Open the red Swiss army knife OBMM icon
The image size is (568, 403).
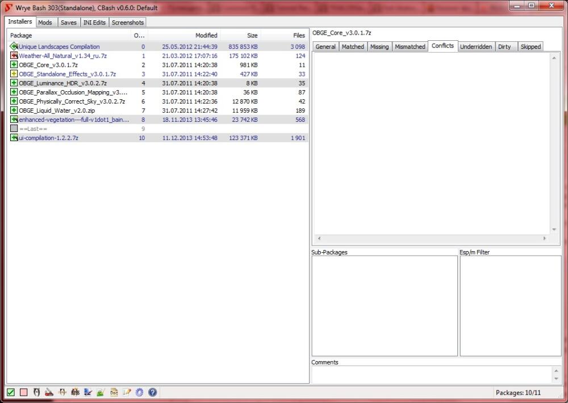tap(49, 392)
